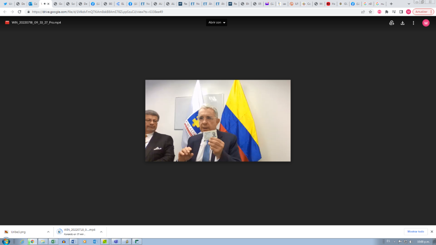Screen dimensions: 436x245
Task: Open the chevron beside the WIN_20220718 mp4 download
Action: 101,232
